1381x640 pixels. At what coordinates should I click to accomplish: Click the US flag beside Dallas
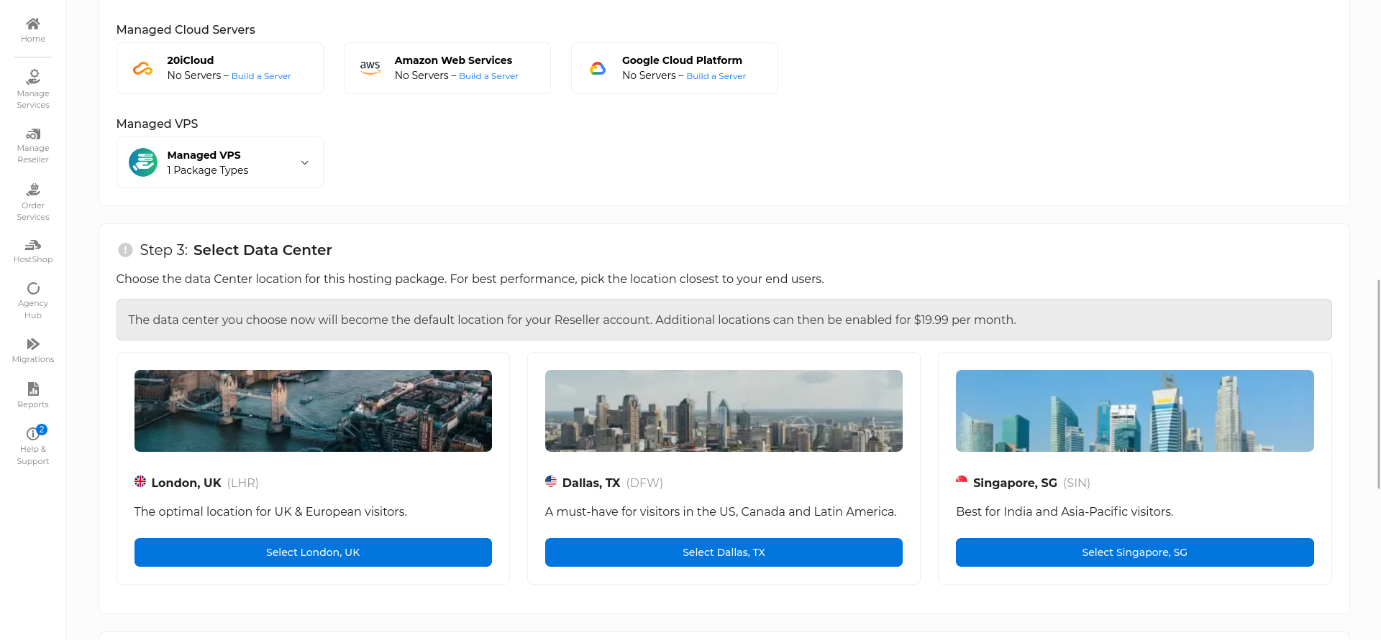551,481
